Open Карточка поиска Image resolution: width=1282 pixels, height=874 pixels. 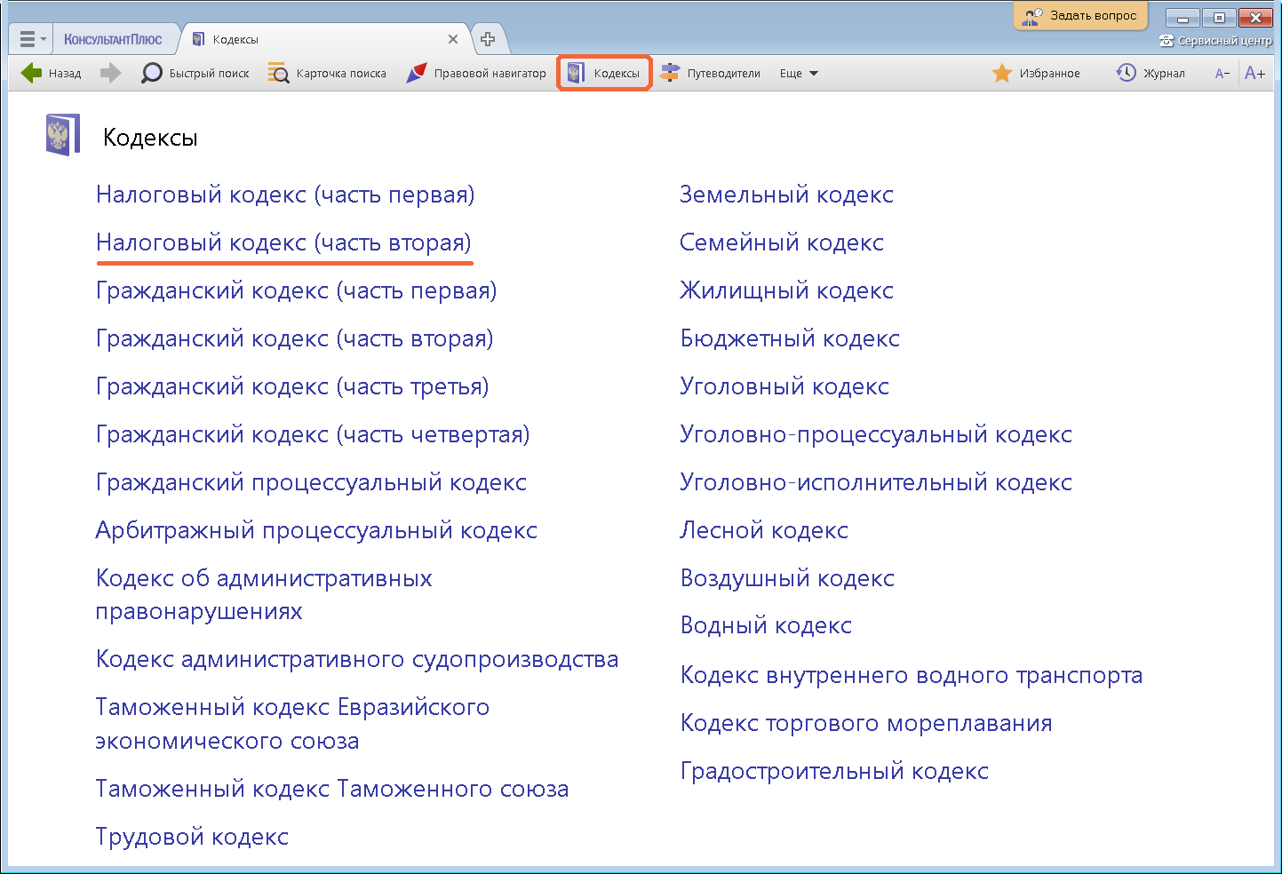click(x=327, y=73)
